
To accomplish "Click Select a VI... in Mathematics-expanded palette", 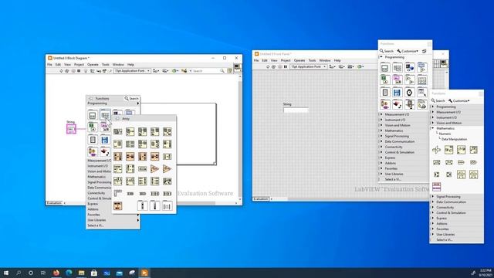I will click(445, 240).
